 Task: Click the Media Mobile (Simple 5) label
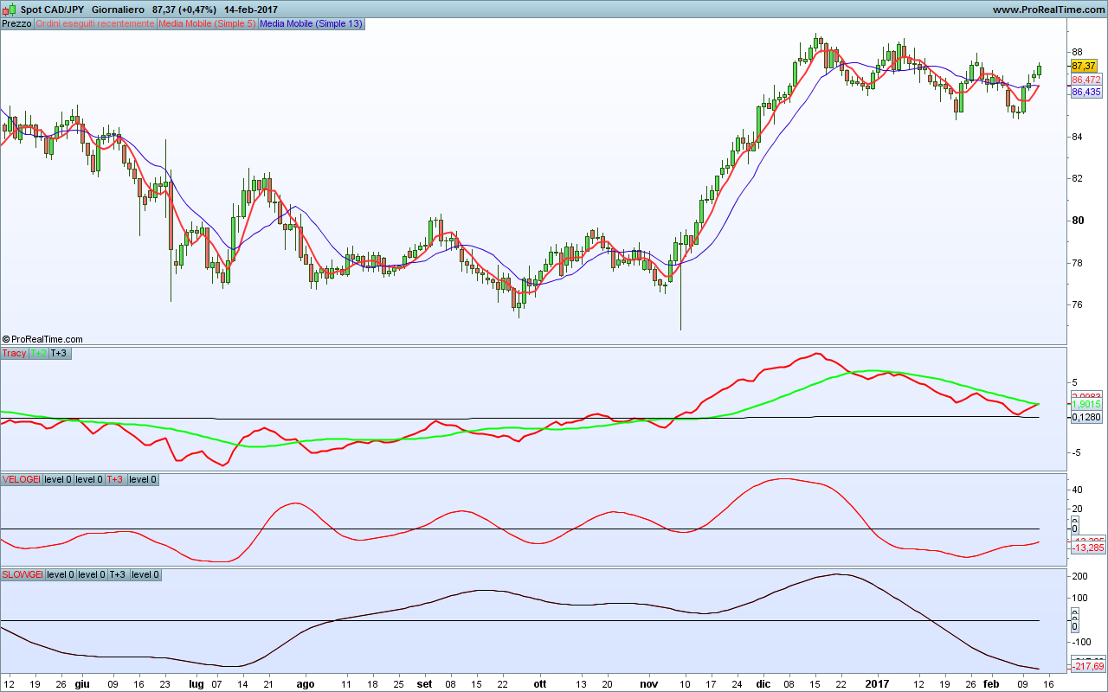[206, 23]
